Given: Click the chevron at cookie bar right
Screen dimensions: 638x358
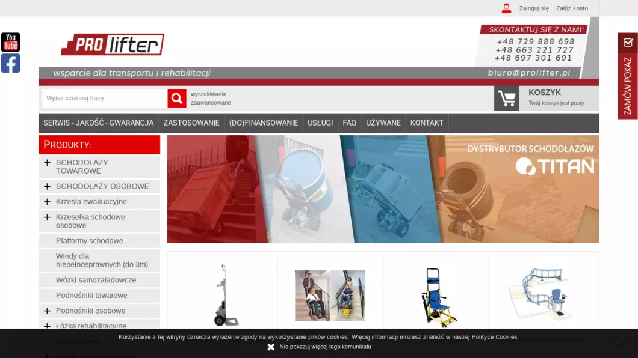Looking at the screenshot, I should [618, 344].
